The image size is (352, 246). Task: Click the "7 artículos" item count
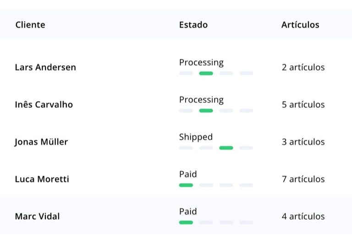click(x=303, y=179)
